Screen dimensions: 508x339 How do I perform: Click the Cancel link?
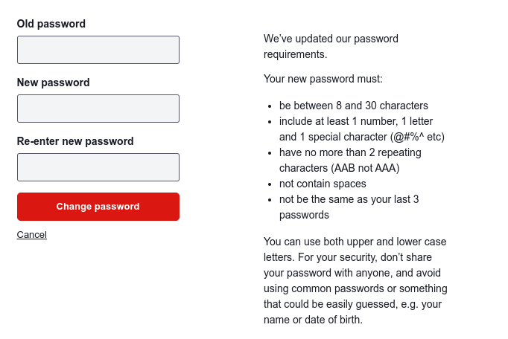pyautogui.click(x=32, y=235)
